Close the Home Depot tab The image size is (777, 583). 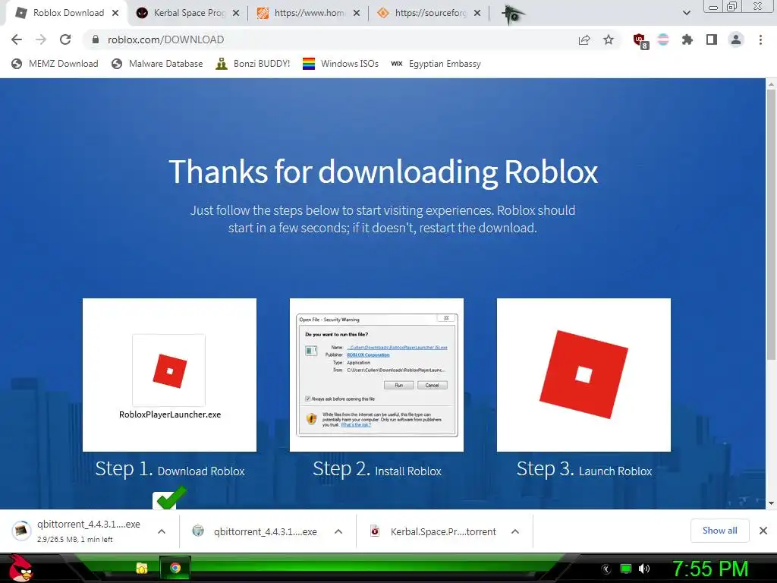tap(357, 13)
